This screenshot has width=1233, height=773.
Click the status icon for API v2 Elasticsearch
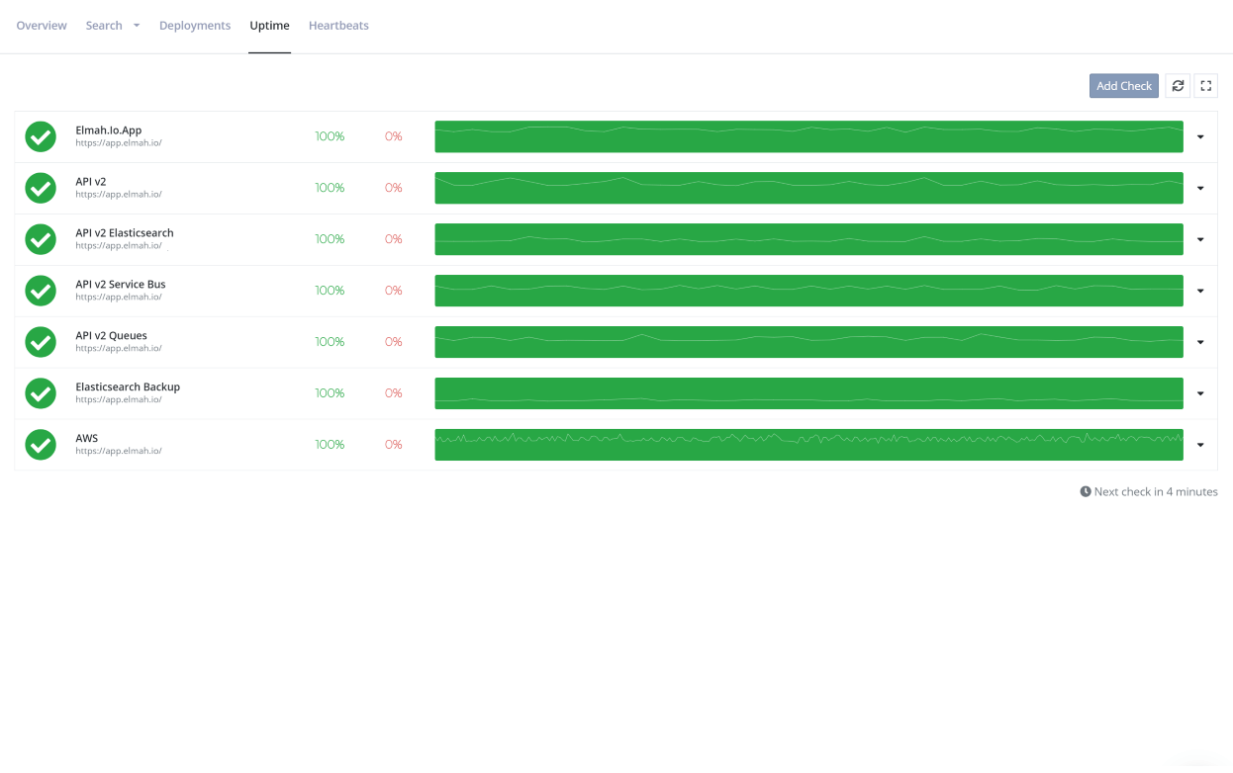tap(41, 239)
